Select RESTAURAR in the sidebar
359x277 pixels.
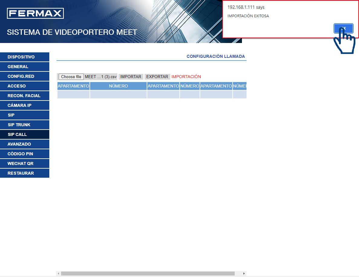24,173
